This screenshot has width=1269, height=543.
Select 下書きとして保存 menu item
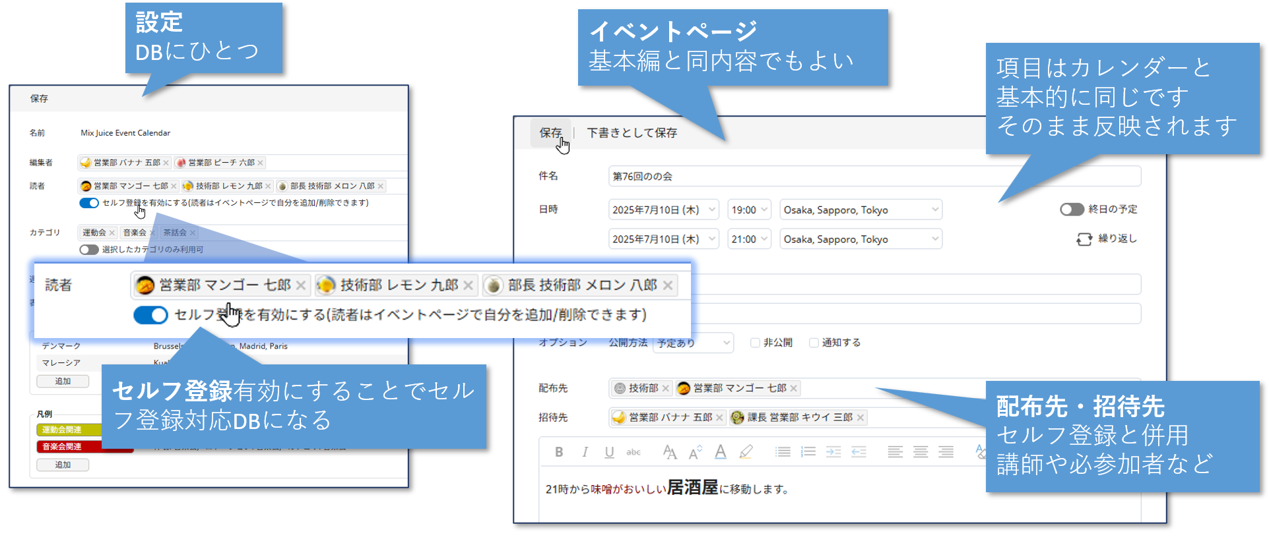(x=632, y=133)
